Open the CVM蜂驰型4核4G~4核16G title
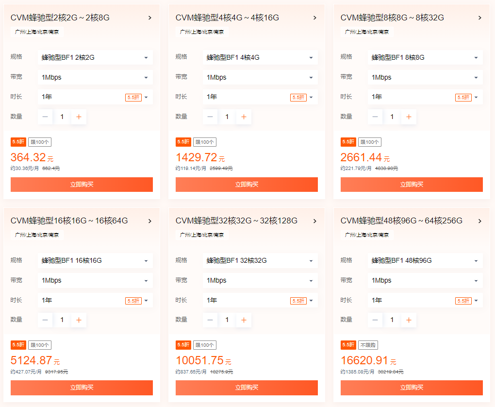 click(227, 17)
